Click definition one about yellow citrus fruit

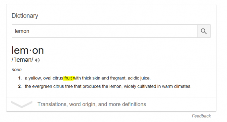[x=88, y=78]
